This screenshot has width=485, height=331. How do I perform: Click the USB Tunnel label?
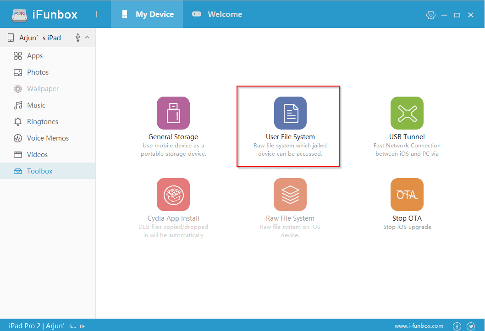407,137
